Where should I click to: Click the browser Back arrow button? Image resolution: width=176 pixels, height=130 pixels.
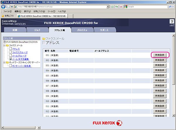4,6
